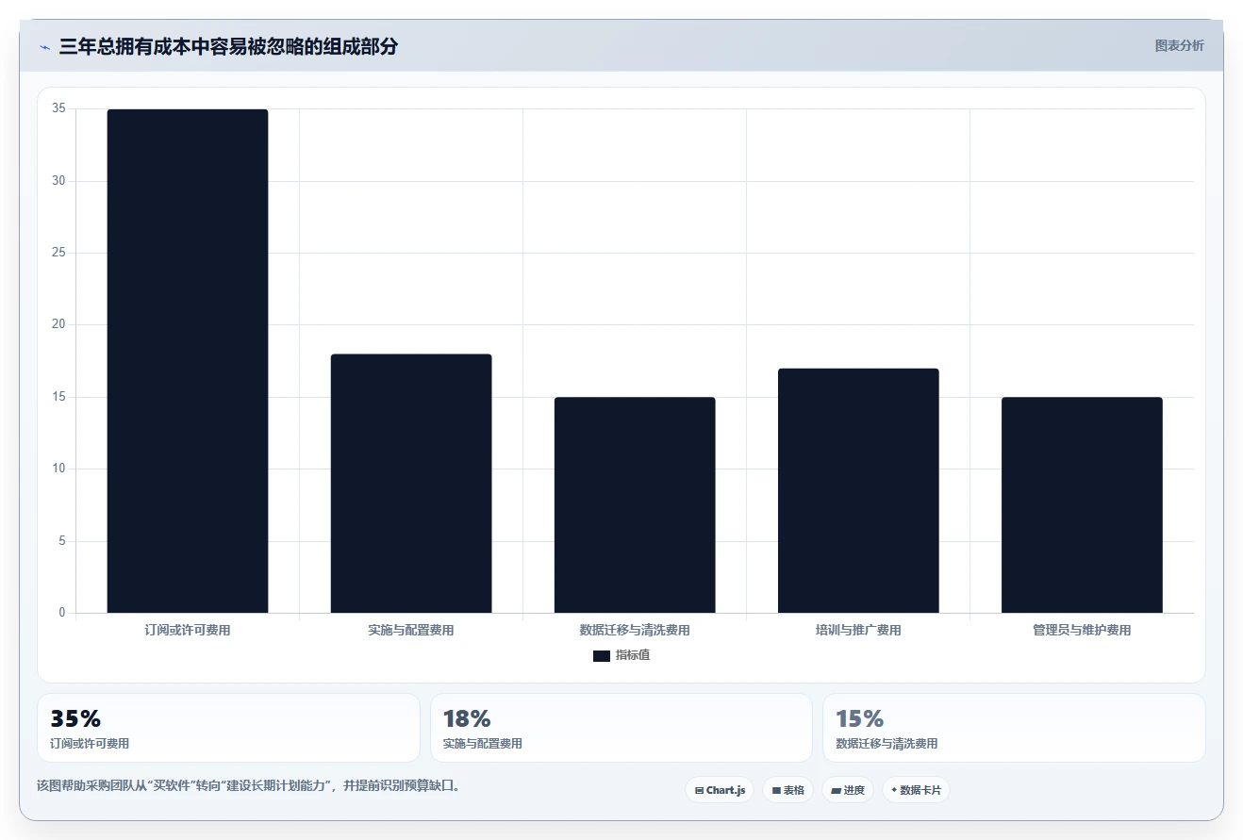This screenshot has width=1243, height=840.
Task: Click the x-axis label 实施与配置费用
Action: (x=411, y=630)
